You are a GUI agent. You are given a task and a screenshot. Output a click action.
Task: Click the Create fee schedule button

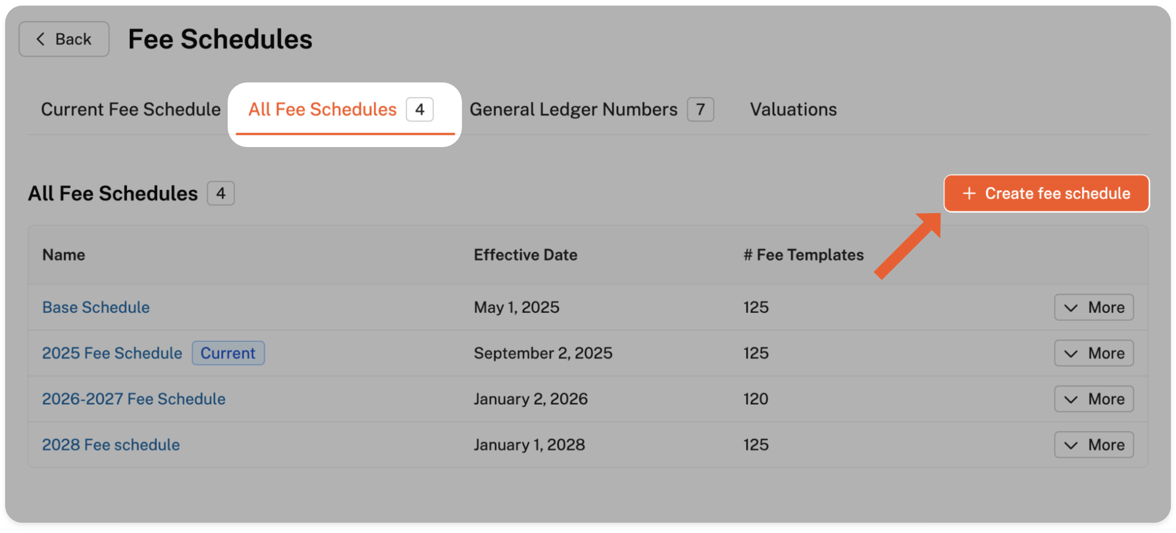1047,193
